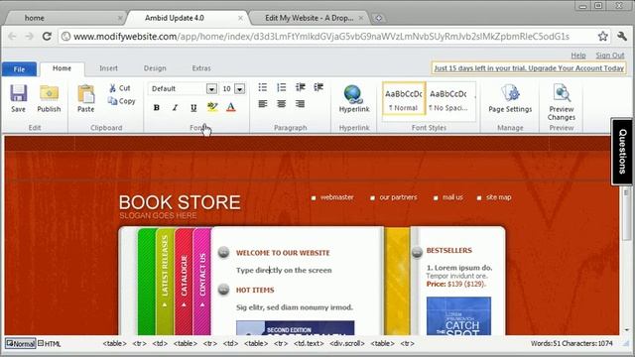Click the our partners link
The height and width of the screenshot is (357, 635).
click(398, 197)
